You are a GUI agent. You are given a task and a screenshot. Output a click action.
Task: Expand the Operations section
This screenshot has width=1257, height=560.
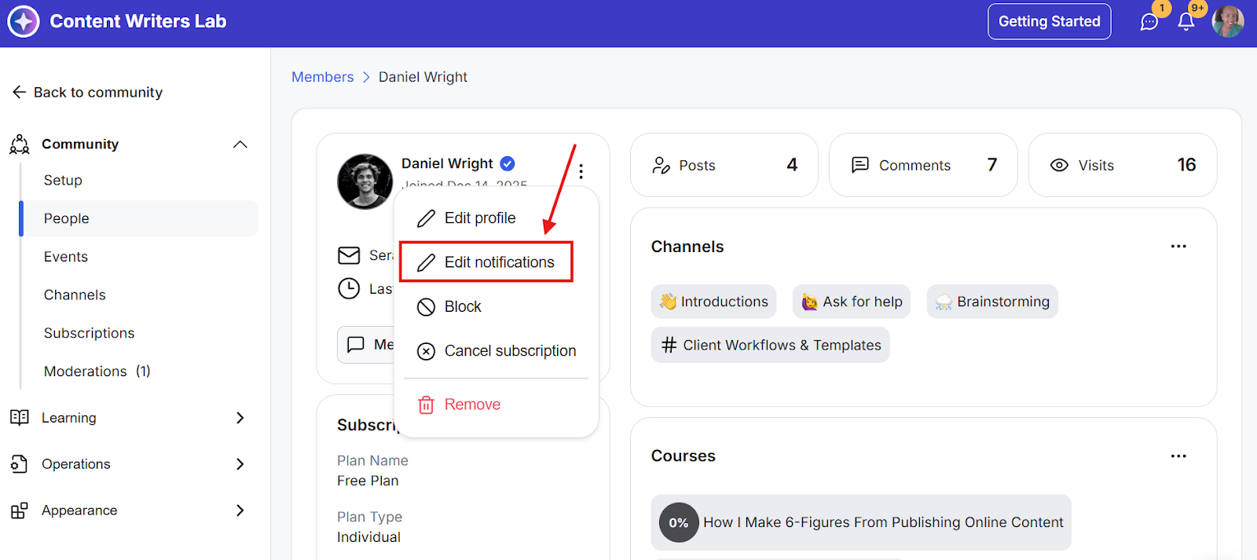tap(240, 464)
